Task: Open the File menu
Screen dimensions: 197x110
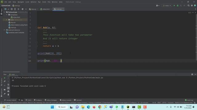Action: (6, 2)
